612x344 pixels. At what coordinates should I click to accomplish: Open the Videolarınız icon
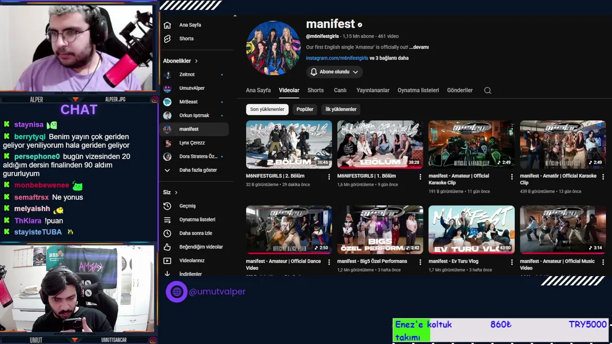167,260
